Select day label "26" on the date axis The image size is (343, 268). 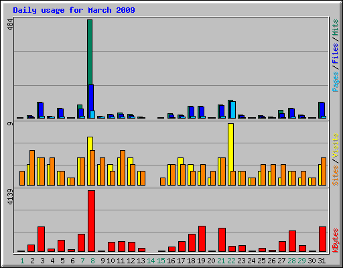271,261
